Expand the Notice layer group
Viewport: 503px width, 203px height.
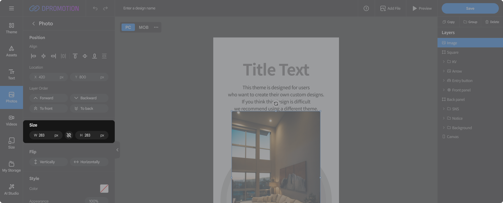tap(444, 118)
